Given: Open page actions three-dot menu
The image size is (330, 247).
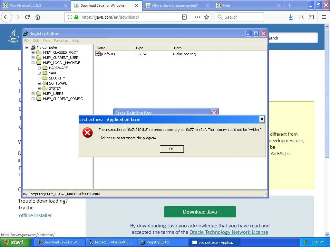Looking at the screenshot, I should (198, 17).
